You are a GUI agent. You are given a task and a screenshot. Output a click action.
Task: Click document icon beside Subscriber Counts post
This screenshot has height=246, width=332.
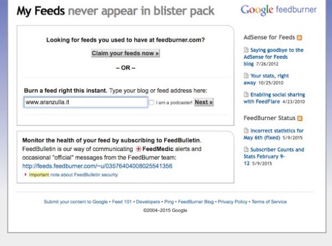(246, 150)
